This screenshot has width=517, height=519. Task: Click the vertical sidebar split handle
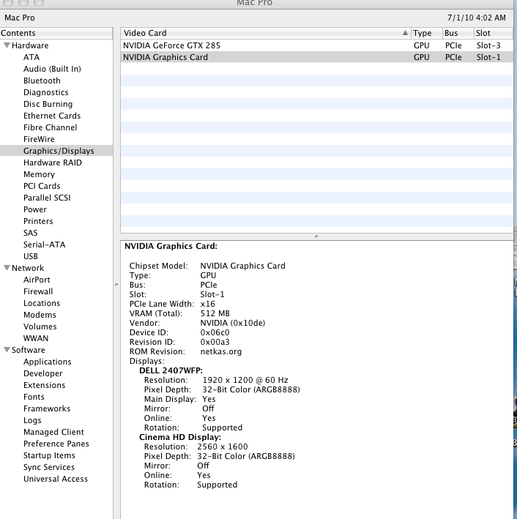[116, 285]
